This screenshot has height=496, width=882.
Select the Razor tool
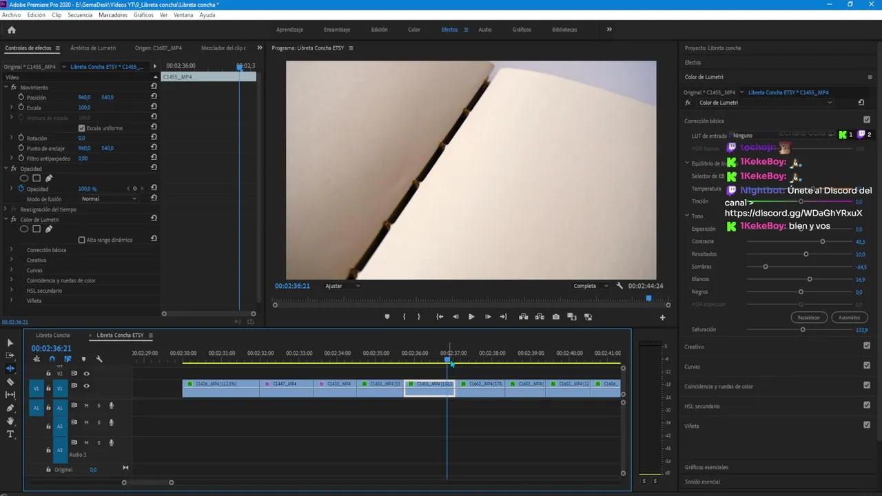10,382
